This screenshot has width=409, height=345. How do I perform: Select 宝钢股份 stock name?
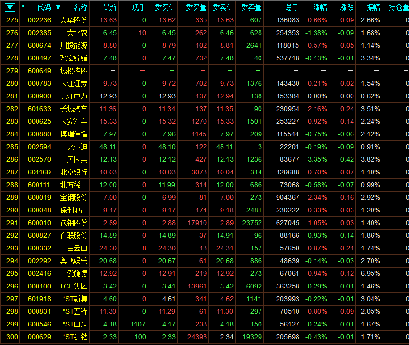click(x=74, y=197)
